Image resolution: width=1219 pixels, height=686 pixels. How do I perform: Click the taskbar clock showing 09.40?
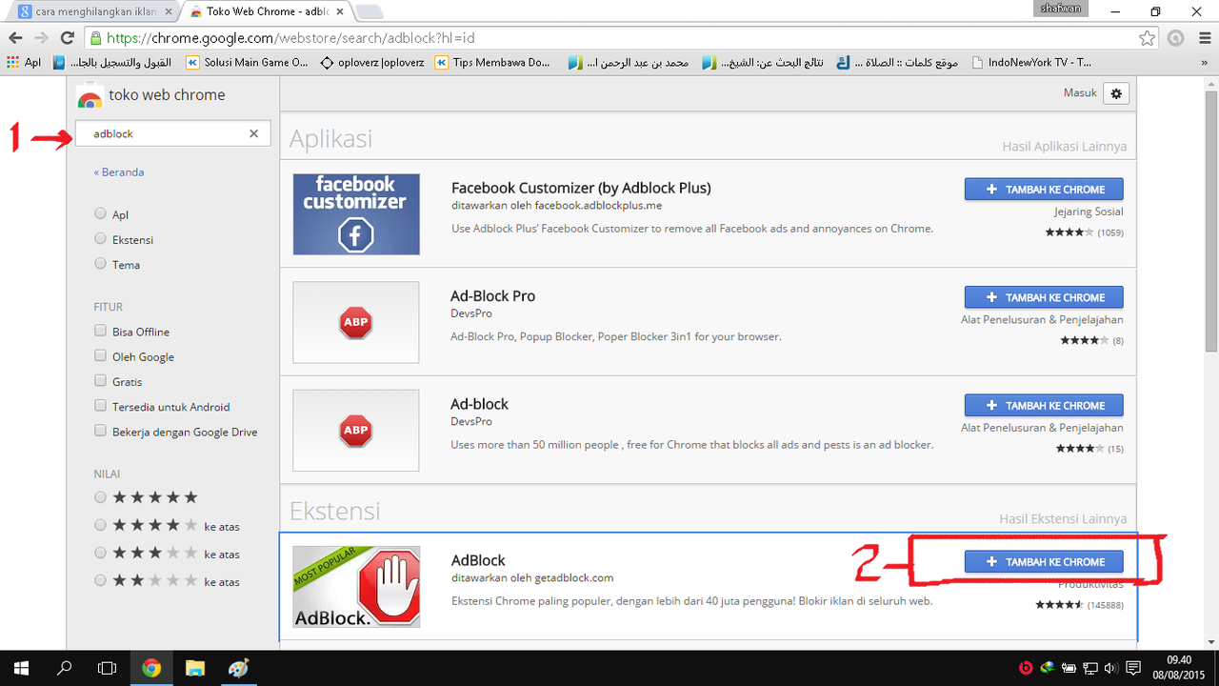[x=1178, y=659]
